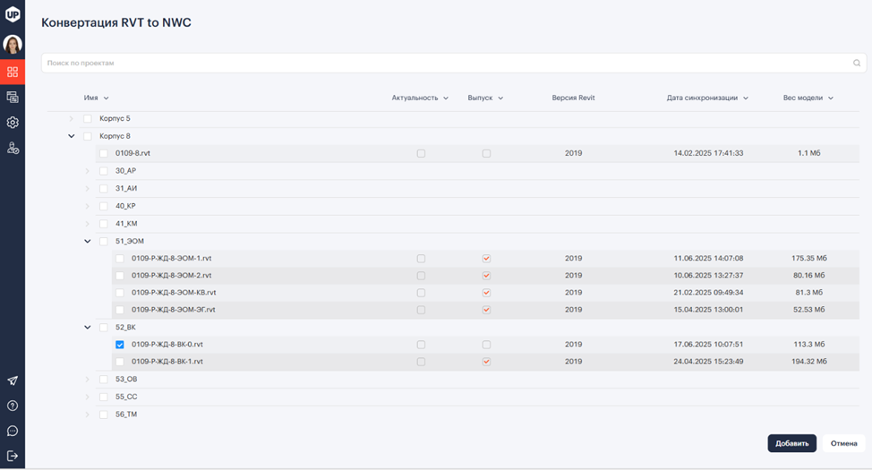Click the Отмена button
The height and width of the screenshot is (470, 872).
[843, 443]
